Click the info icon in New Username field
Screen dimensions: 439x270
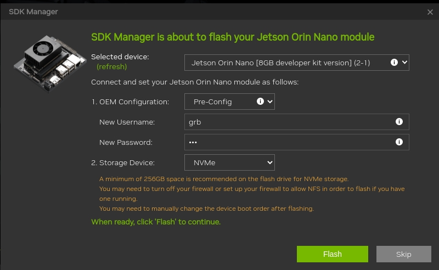pos(399,122)
